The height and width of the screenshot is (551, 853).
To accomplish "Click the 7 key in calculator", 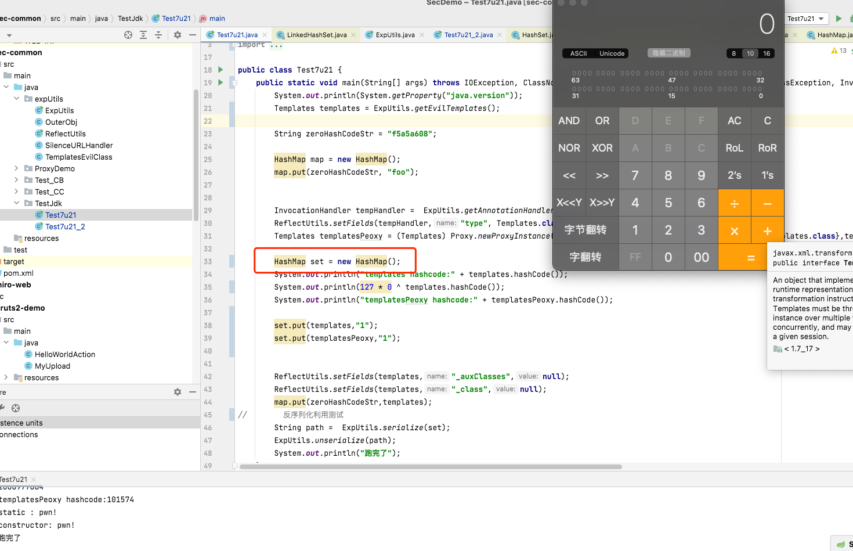I will coord(635,175).
